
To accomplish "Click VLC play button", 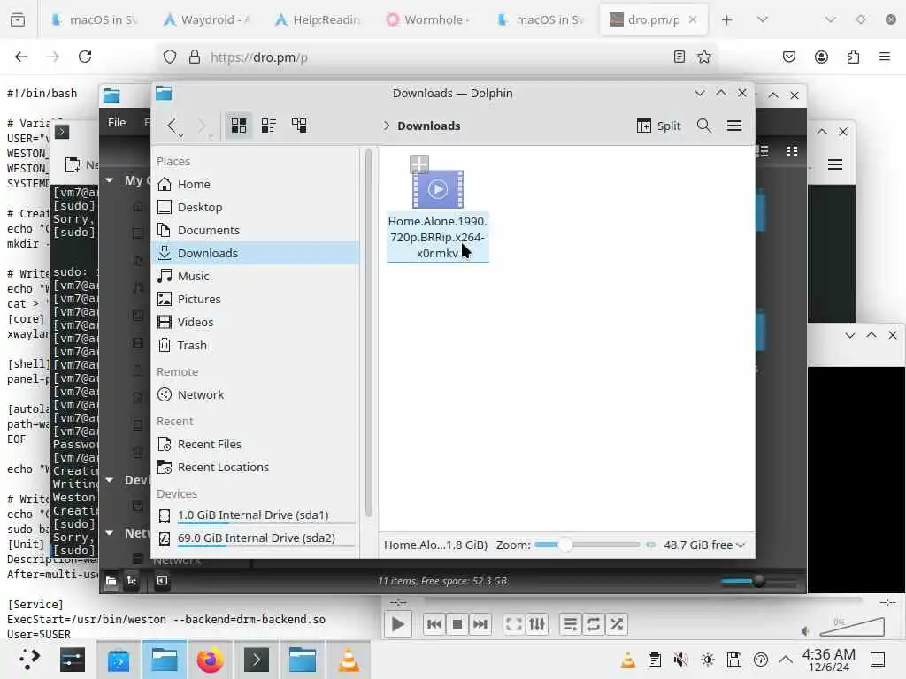I will [x=397, y=624].
